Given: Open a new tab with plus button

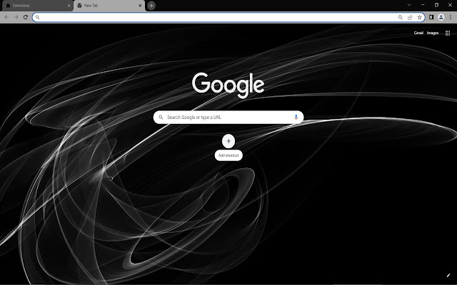Looking at the screenshot, I should click(x=151, y=6).
